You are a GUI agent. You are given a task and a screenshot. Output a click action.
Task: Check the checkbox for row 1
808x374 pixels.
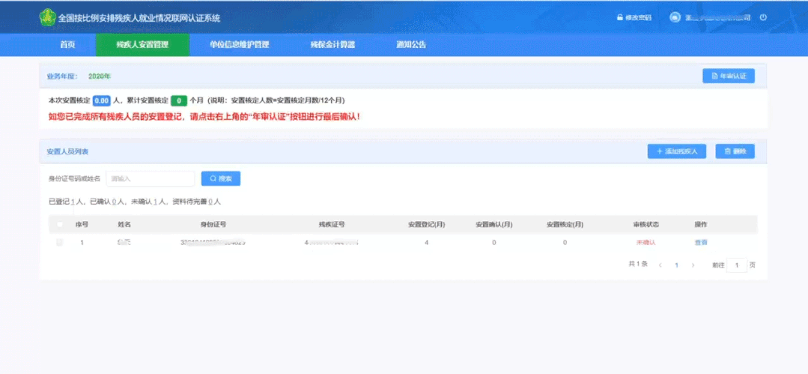tap(60, 243)
